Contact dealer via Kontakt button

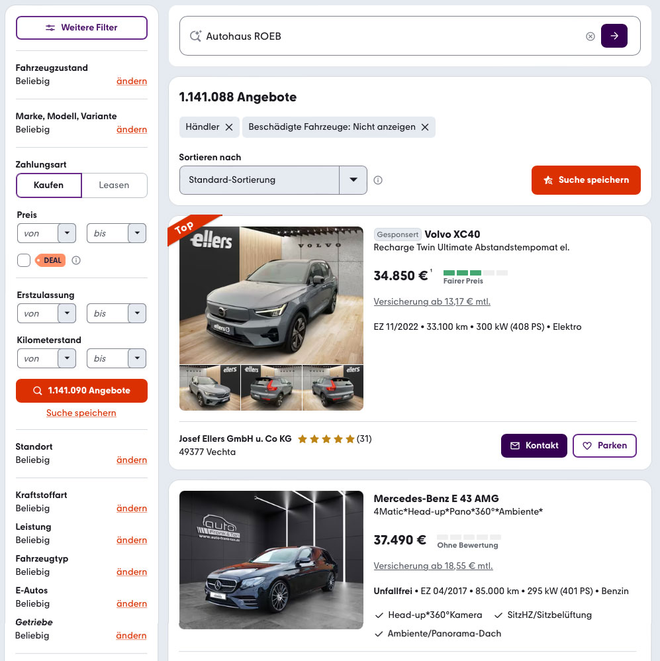click(534, 446)
